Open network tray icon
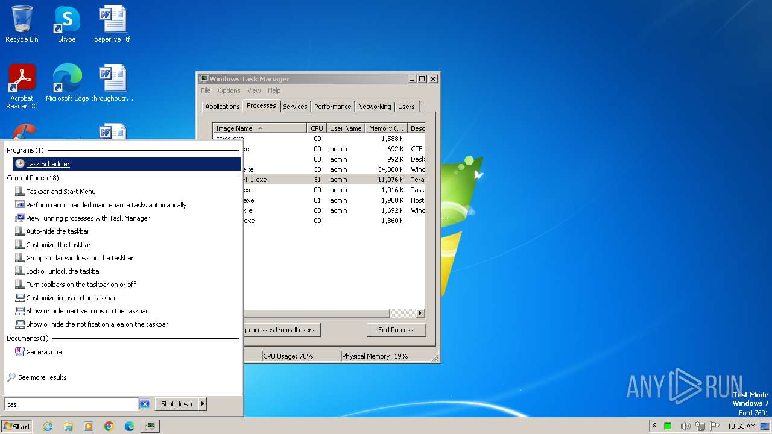This screenshot has width=772, height=434. [701, 426]
